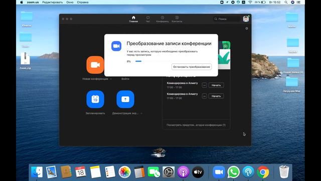Switch to the Контакты tab
Viewport: 321px width, 181px height.
click(177, 19)
